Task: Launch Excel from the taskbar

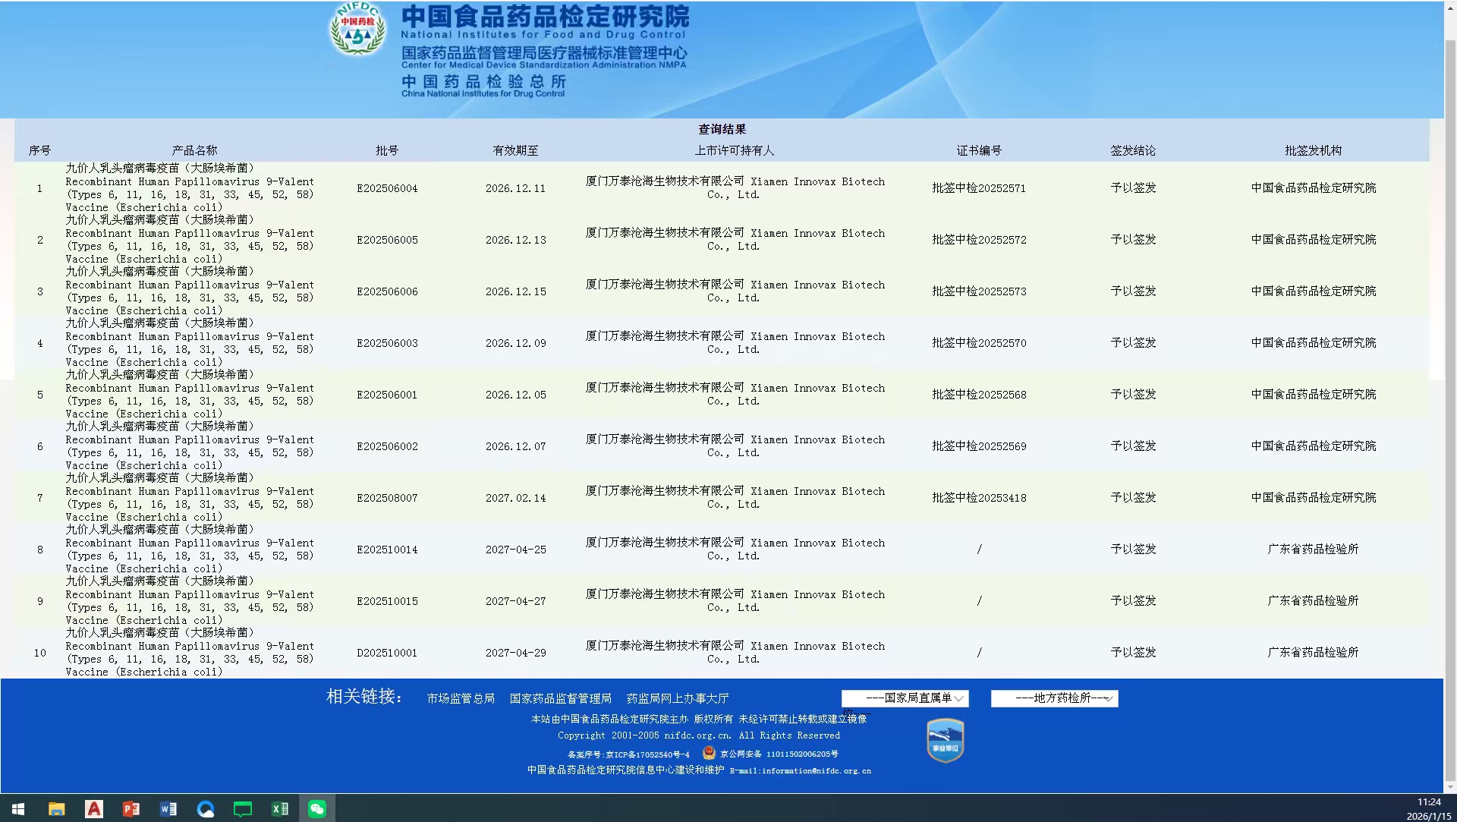Action: click(x=280, y=809)
